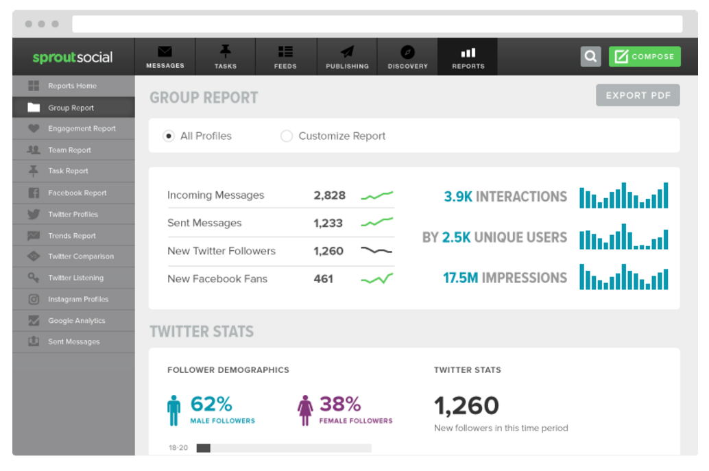Viewport: 709px width, 471px height.
Task: Click the Reports Home grid icon
Action: 34,86
